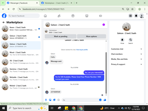The width and height of the screenshot is (148, 111).
Task: Choose a GIF icon
Action: coord(59,100)
